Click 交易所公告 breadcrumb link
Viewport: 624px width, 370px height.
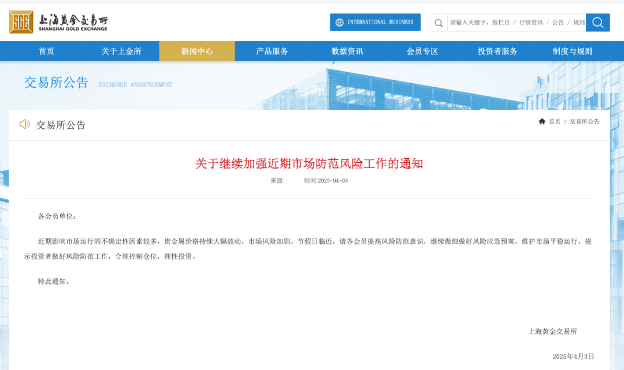585,121
